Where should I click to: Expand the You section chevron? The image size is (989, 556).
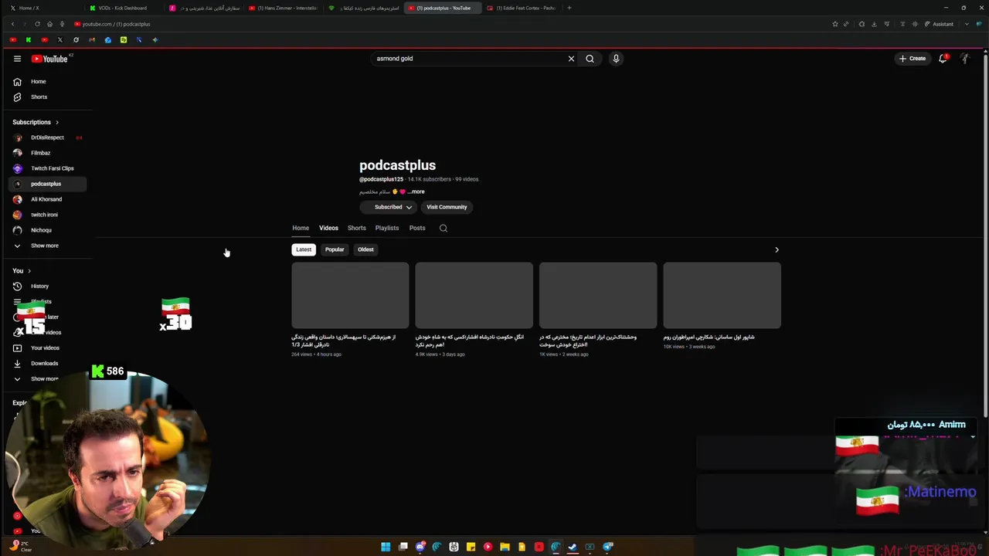coord(29,271)
